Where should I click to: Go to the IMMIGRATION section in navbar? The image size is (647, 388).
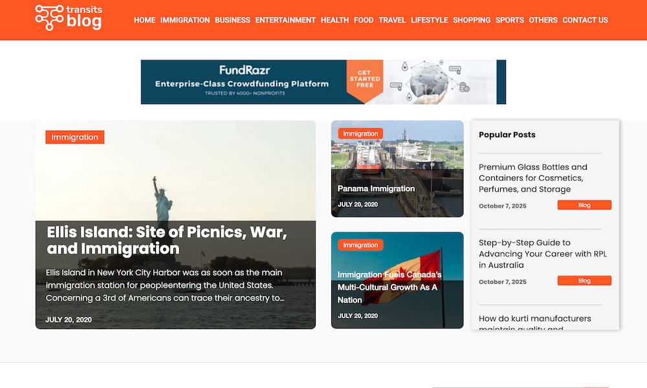[185, 20]
